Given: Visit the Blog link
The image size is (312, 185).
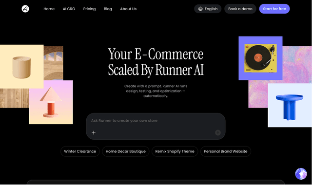Looking at the screenshot, I should (x=108, y=9).
